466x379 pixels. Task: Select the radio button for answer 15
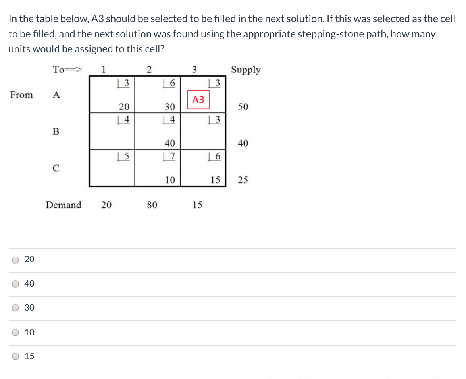pyautogui.click(x=15, y=356)
